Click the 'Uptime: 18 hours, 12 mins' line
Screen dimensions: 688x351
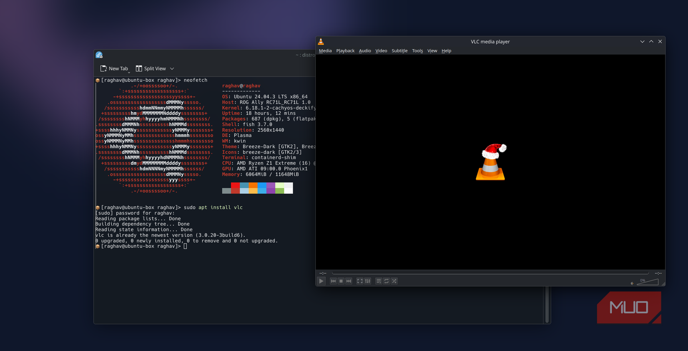(259, 113)
